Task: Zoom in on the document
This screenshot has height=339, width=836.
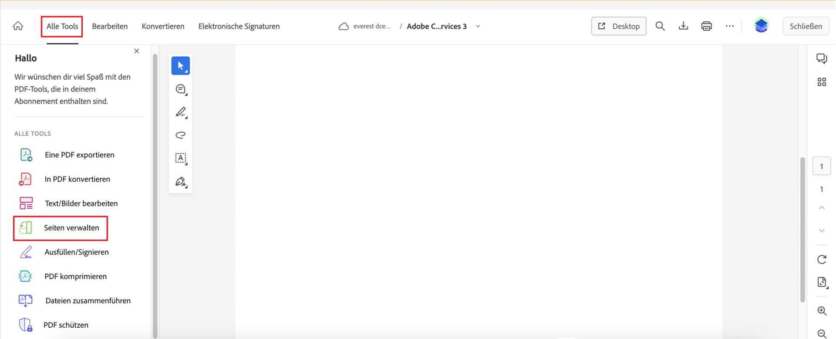Action: click(x=822, y=311)
